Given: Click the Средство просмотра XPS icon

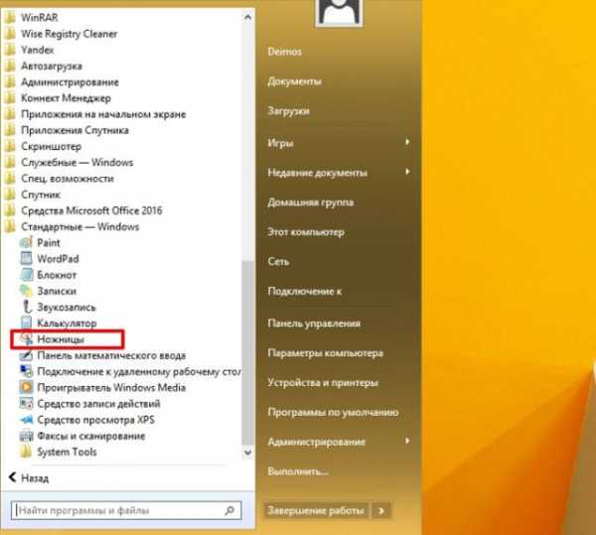Looking at the screenshot, I should [26, 419].
